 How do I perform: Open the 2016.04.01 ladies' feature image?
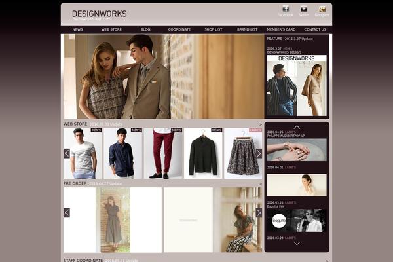click(x=297, y=185)
